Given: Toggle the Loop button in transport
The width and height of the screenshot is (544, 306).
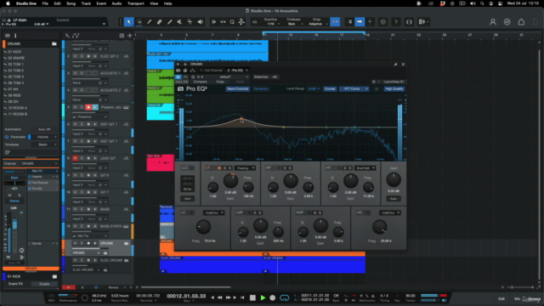Looking at the screenshot, I should (x=284, y=297).
